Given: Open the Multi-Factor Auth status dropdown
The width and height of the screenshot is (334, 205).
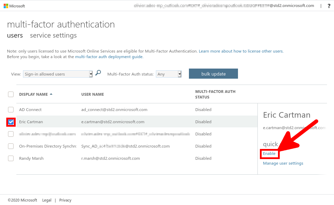Looking at the screenshot, I should pos(169,74).
